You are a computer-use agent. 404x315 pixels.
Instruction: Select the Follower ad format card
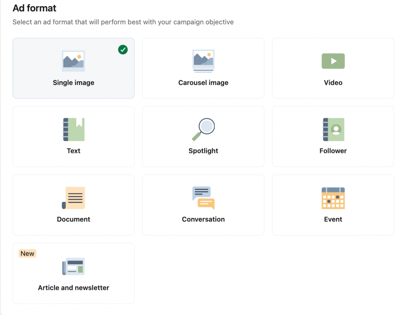click(x=333, y=136)
